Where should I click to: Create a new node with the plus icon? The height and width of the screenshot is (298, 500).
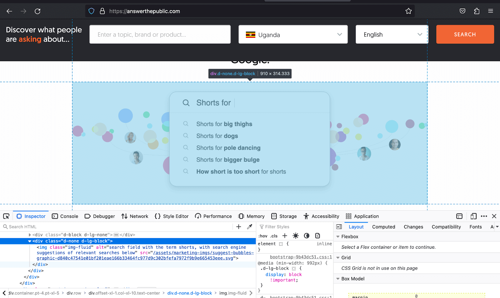click(x=238, y=227)
